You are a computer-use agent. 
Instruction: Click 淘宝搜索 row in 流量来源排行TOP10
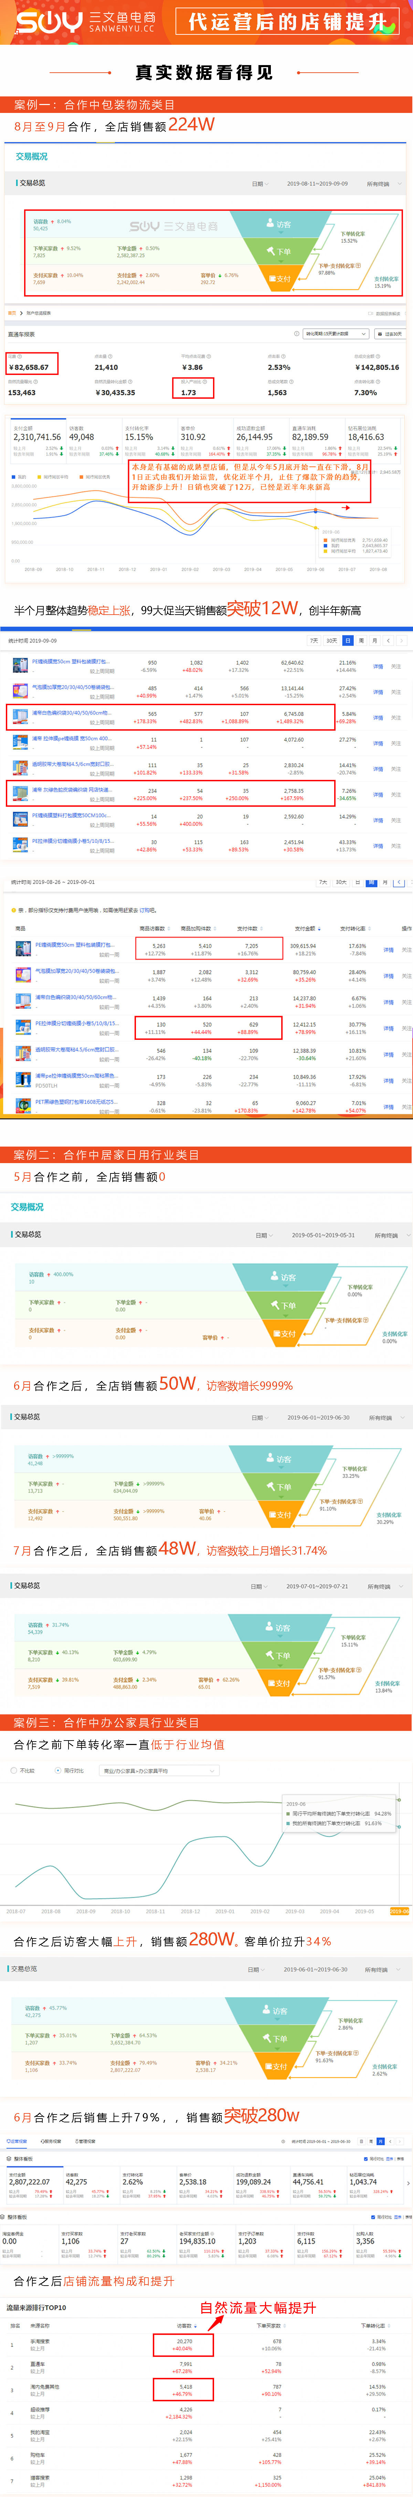point(206,2345)
